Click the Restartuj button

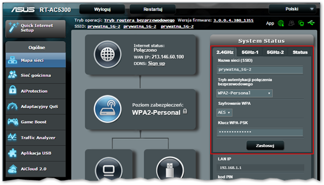click(153, 9)
